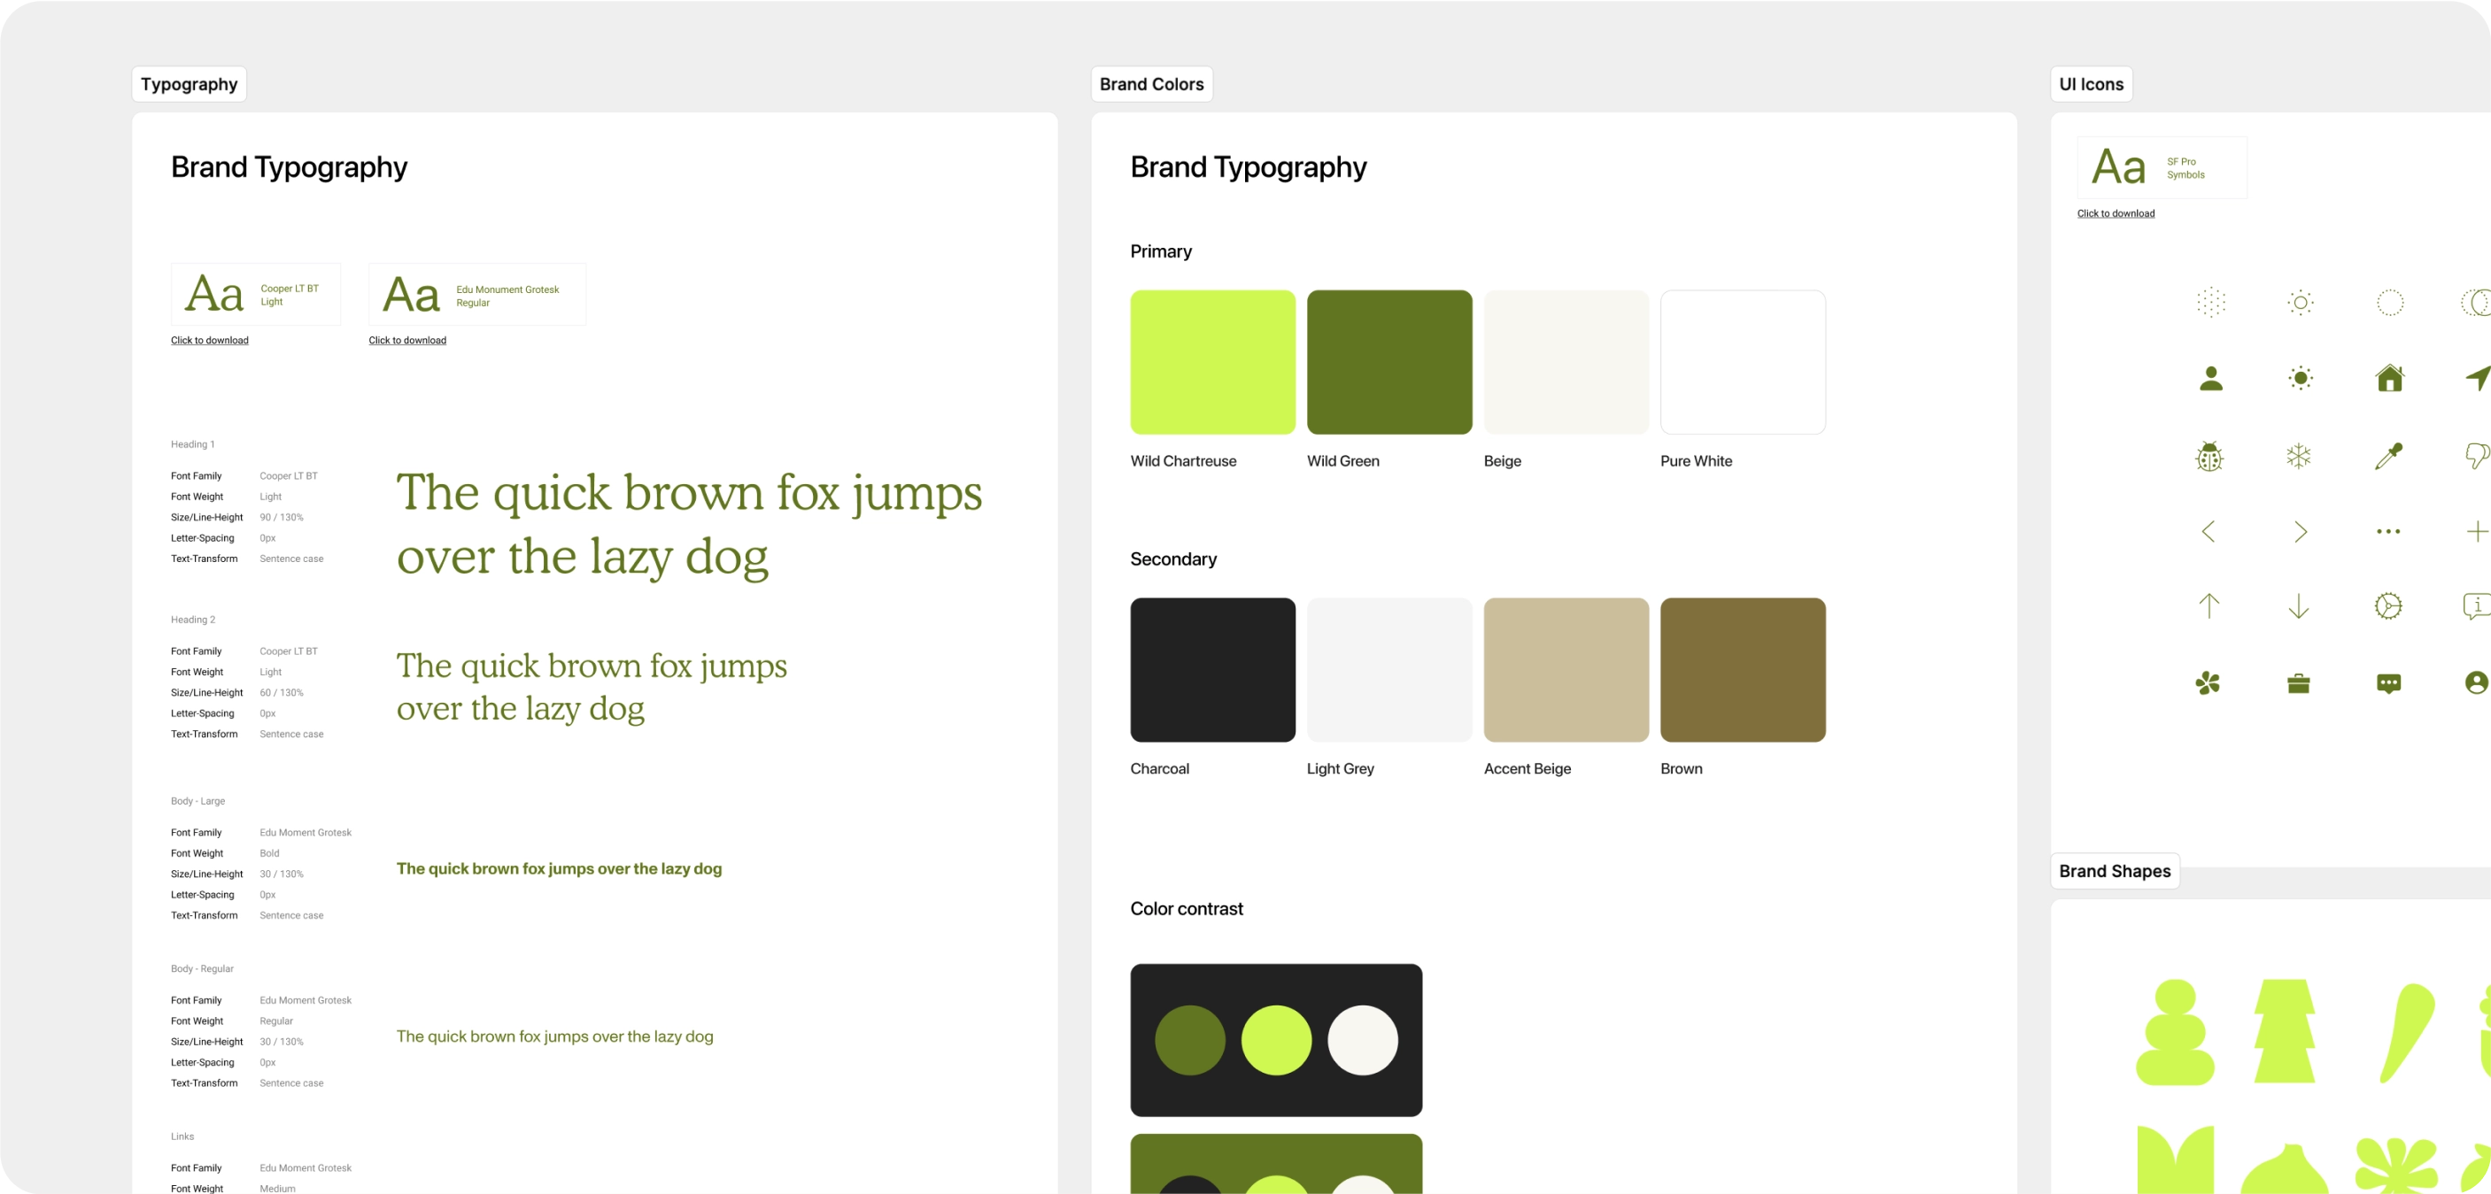Pick the Charcoal color swatch
Viewport: 2491px width, 1194px height.
(x=1212, y=670)
